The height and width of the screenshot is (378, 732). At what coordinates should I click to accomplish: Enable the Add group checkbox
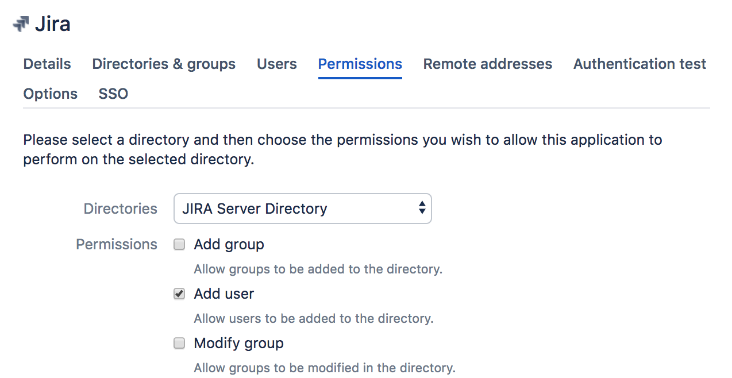click(x=179, y=244)
